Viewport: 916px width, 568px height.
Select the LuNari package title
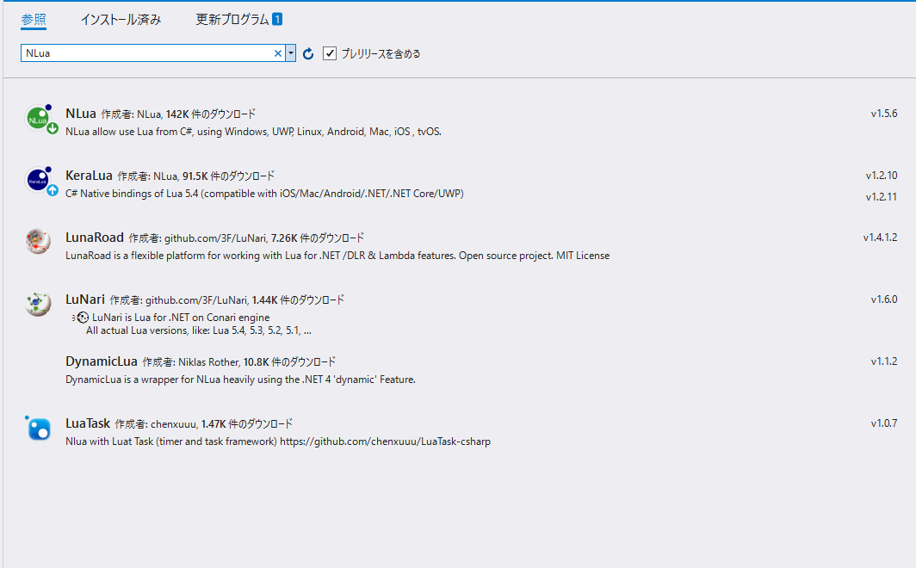coord(85,299)
